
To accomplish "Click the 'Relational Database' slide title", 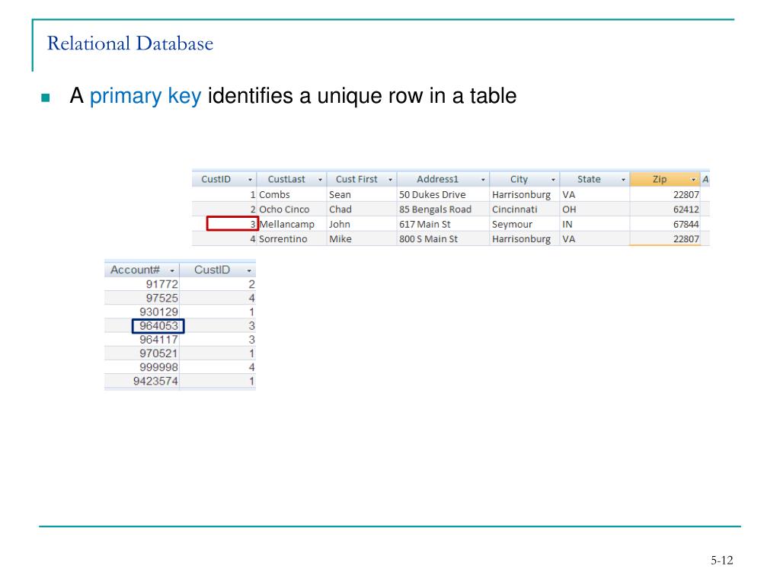I will tap(129, 43).
